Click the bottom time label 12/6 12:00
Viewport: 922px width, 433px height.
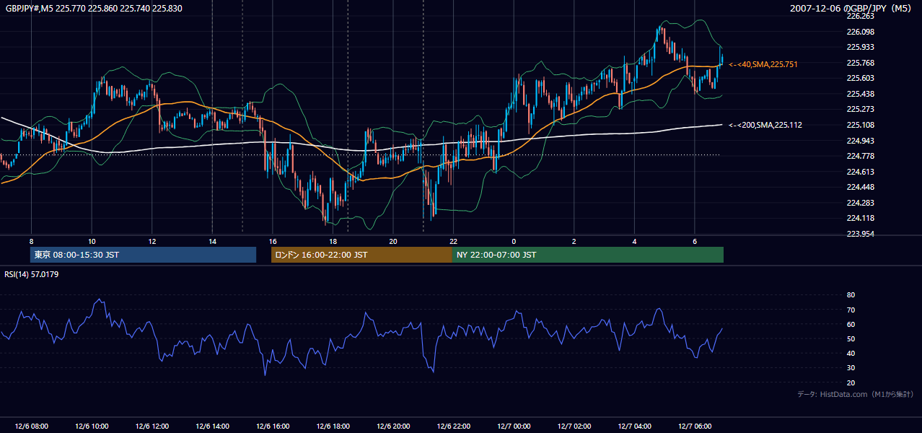click(152, 427)
